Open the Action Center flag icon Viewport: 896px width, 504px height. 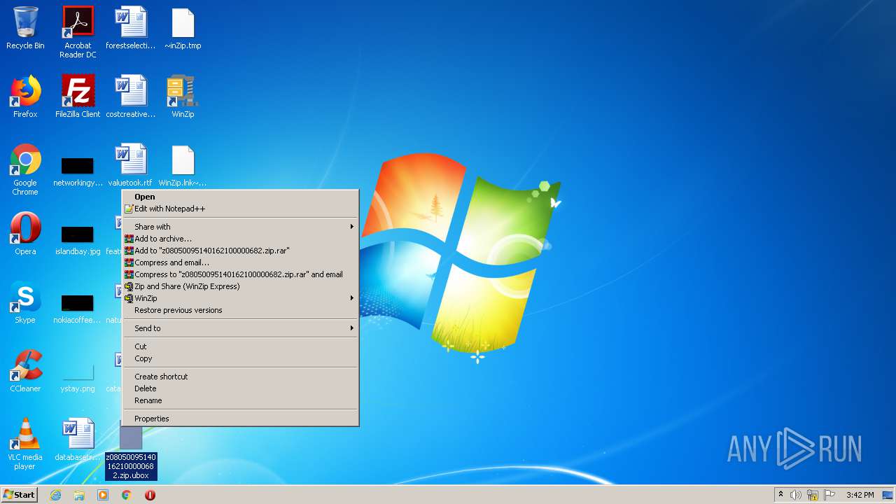coord(829,495)
